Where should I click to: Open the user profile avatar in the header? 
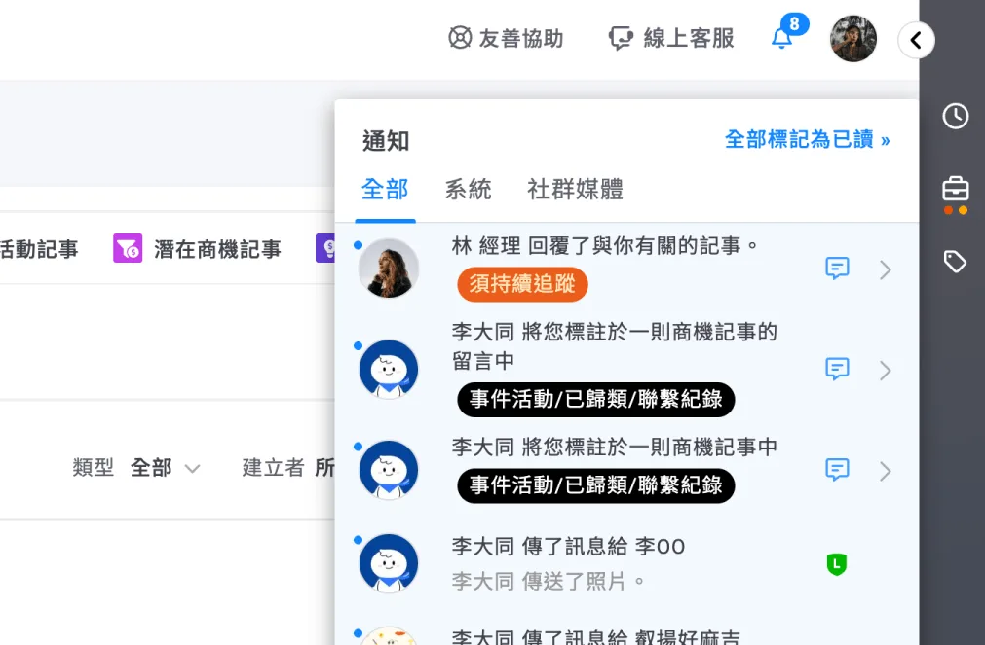[x=853, y=38]
